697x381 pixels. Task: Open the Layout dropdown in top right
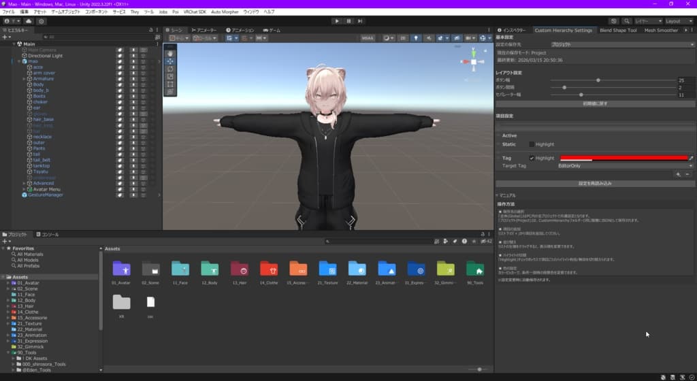679,21
